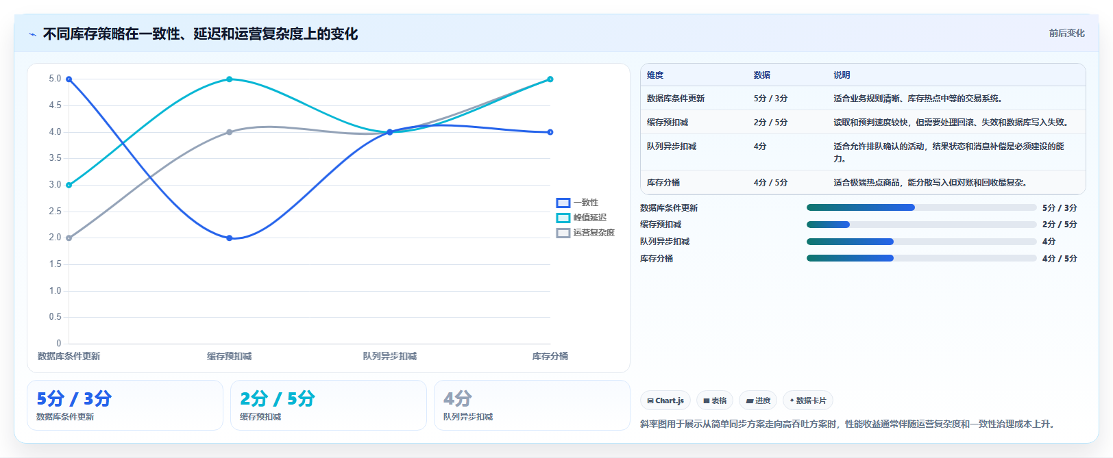This screenshot has height=458, width=1113.
Task: Click the 数据库条件更新 progress bar
Action: point(921,207)
